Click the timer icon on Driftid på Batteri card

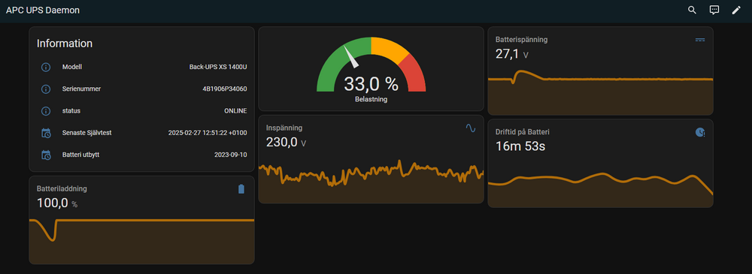(x=700, y=132)
